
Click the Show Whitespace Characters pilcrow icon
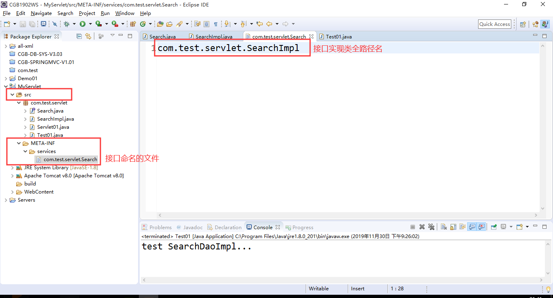point(216,24)
